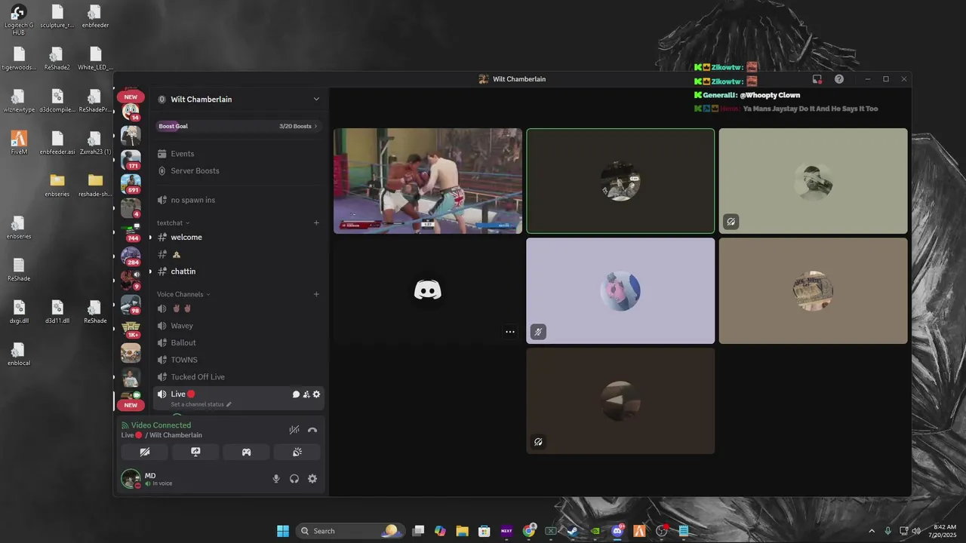Expand Wilt Chamberlain server menu
The image size is (966, 543).
point(316,99)
